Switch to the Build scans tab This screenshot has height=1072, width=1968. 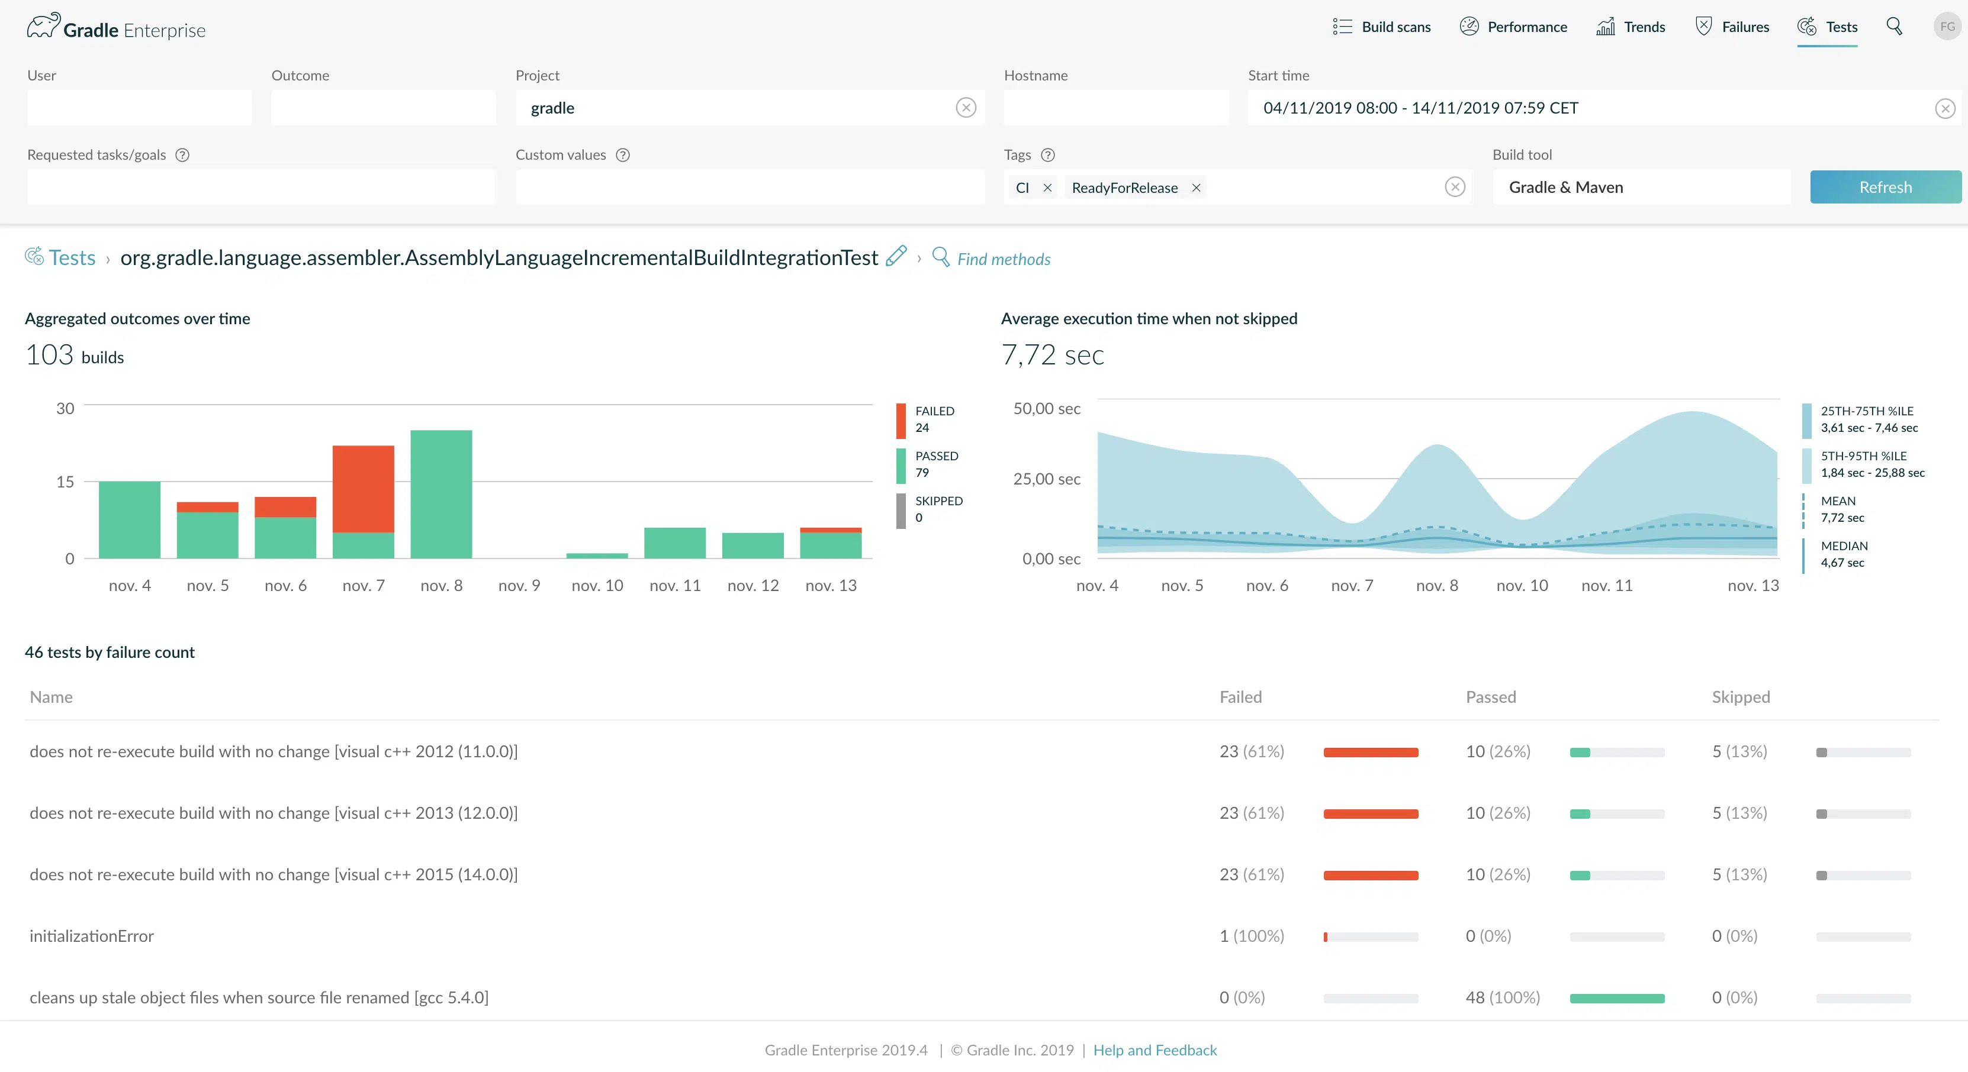[1381, 27]
